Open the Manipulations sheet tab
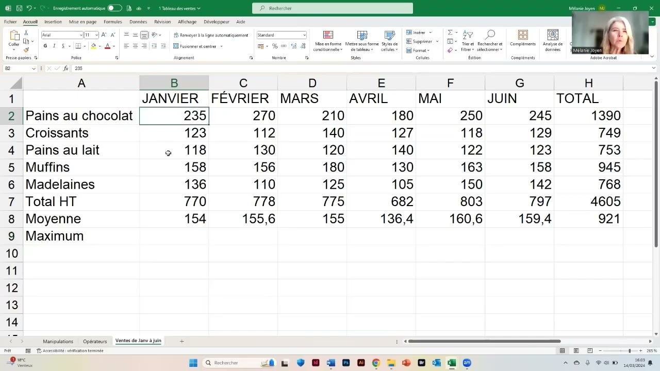The image size is (660, 371). [58, 341]
